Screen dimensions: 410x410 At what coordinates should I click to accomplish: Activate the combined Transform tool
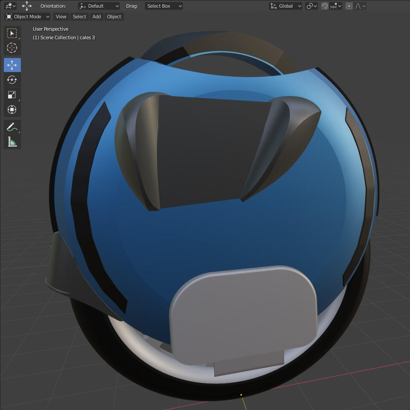click(12, 109)
